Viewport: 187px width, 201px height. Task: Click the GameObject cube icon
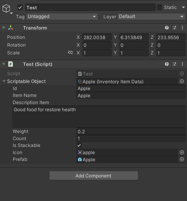(6, 8)
